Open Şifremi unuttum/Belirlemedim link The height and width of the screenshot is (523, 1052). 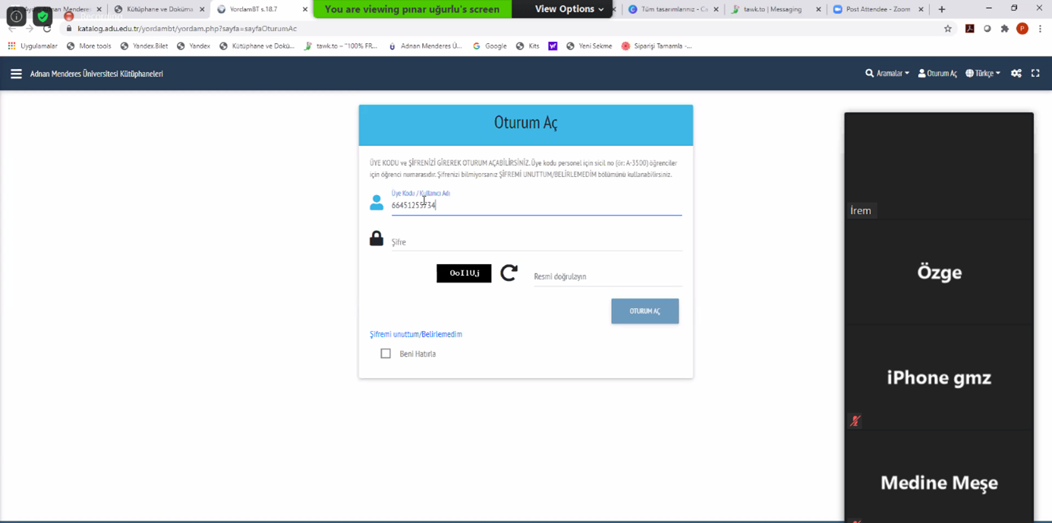[416, 334]
